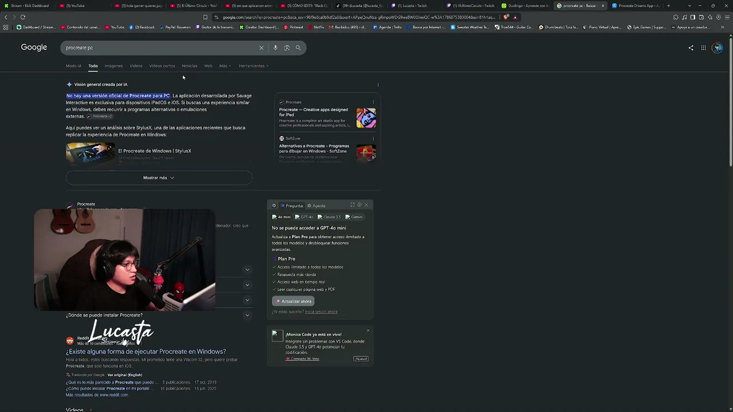Switch to the Procreate Dreams App browser tab

pos(636,6)
